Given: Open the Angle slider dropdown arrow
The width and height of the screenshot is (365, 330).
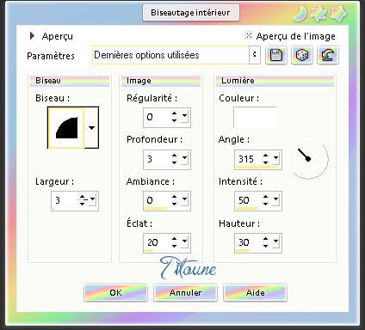Looking at the screenshot, I should (x=275, y=157).
